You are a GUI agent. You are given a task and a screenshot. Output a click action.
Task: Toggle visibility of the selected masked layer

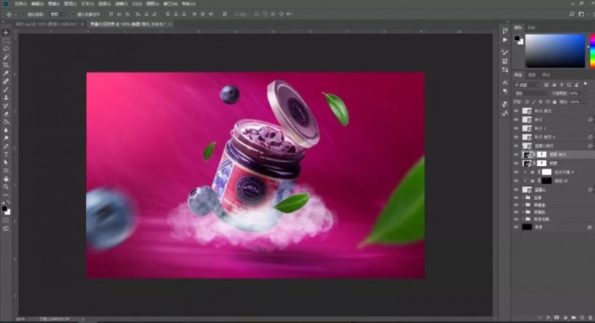[516, 154]
